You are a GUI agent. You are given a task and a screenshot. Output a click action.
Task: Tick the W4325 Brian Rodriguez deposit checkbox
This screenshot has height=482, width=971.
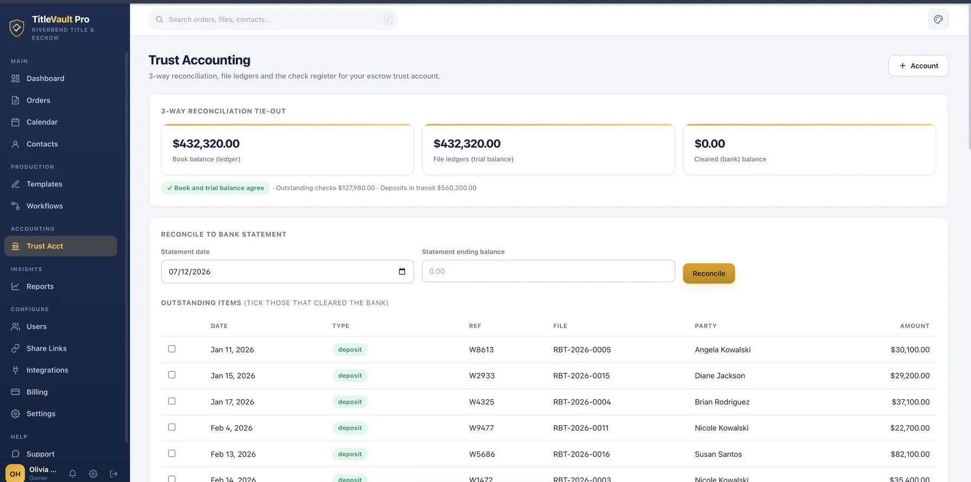172,401
